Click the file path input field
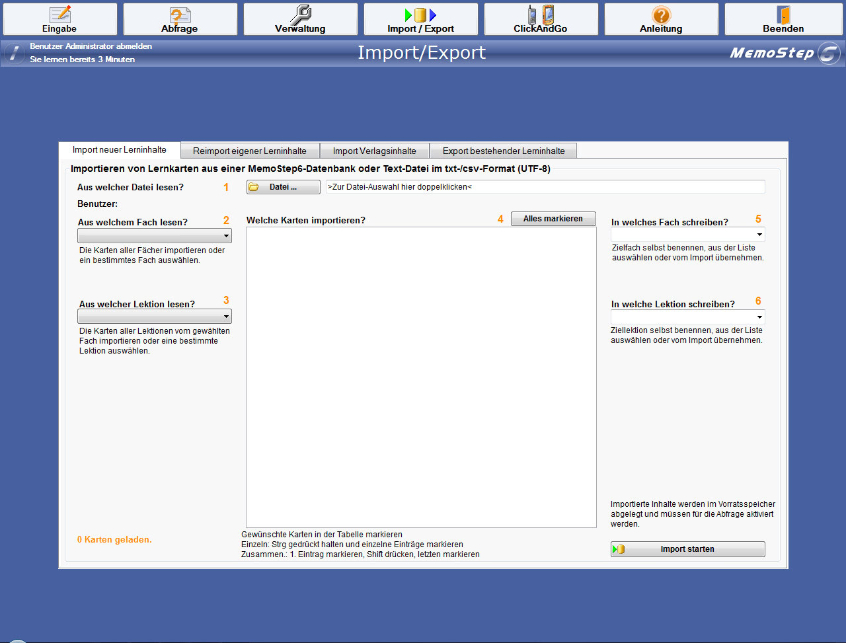846x643 pixels. [545, 187]
